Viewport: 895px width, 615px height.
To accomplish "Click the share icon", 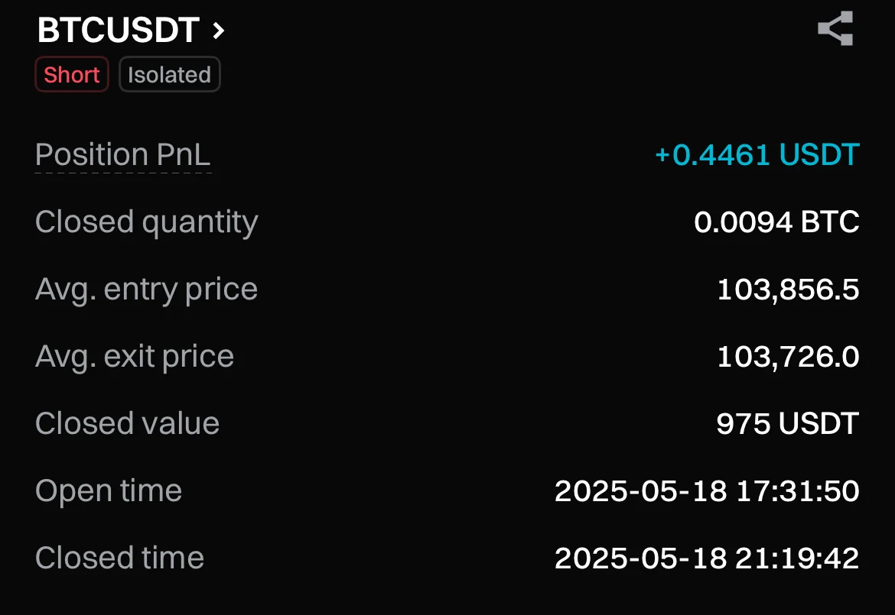I will [x=835, y=29].
